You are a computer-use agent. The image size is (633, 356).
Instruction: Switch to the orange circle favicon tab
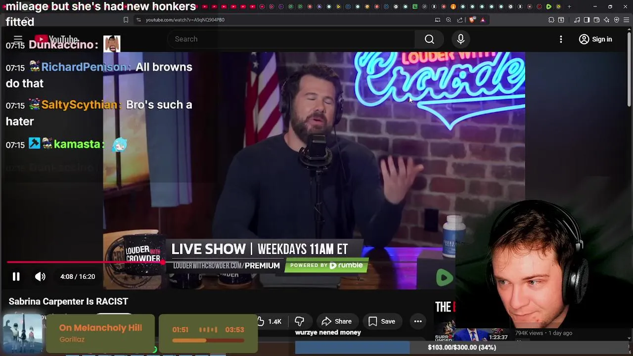[453, 6]
